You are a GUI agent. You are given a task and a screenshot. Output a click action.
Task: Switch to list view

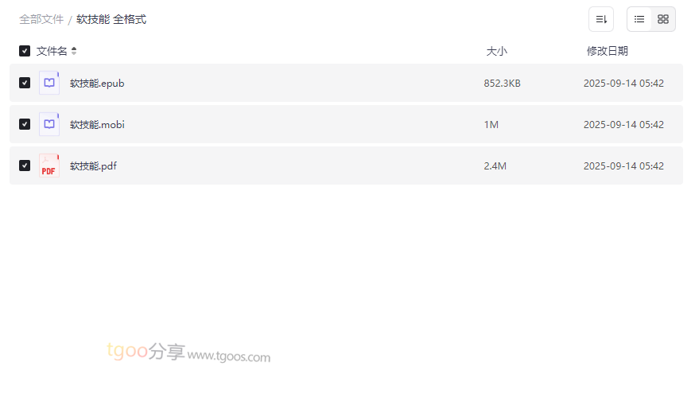639,19
